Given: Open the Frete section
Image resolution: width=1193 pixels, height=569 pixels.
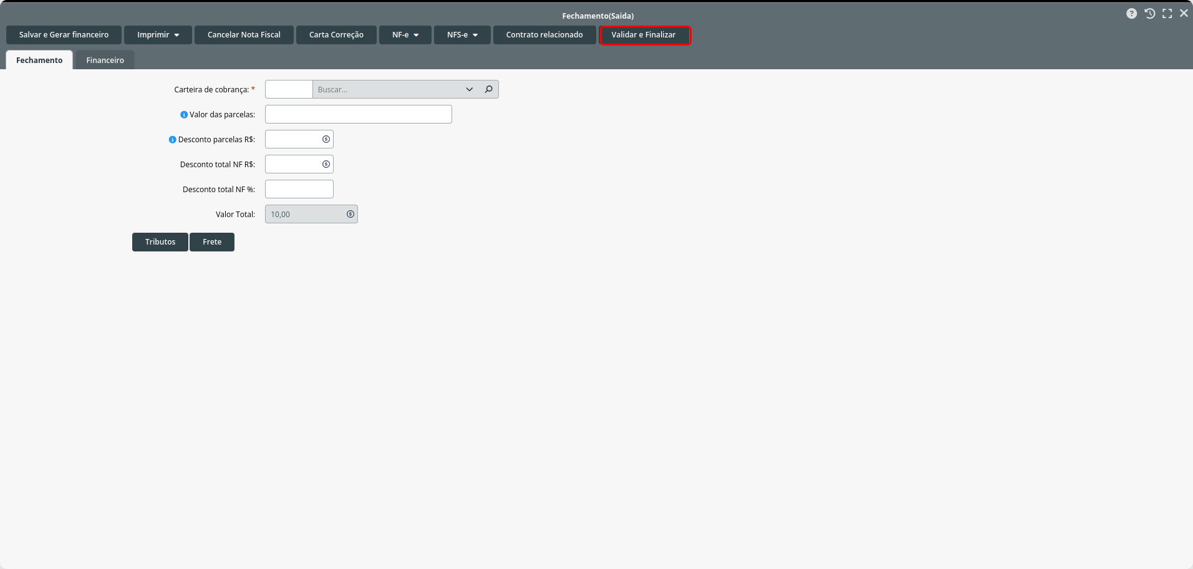Looking at the screenshot, I should (212, 242).
